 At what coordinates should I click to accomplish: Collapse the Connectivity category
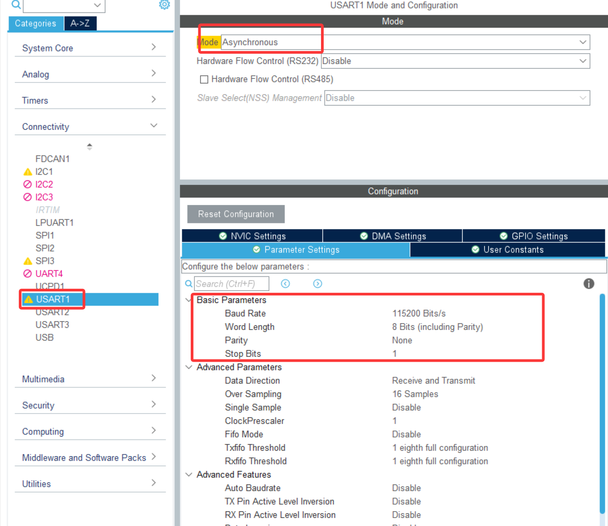(154, 126)
